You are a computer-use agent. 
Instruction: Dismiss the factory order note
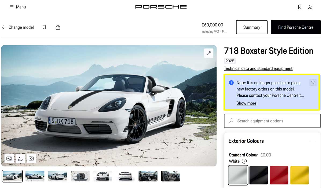pyautogui.click(x=313, y=83)
